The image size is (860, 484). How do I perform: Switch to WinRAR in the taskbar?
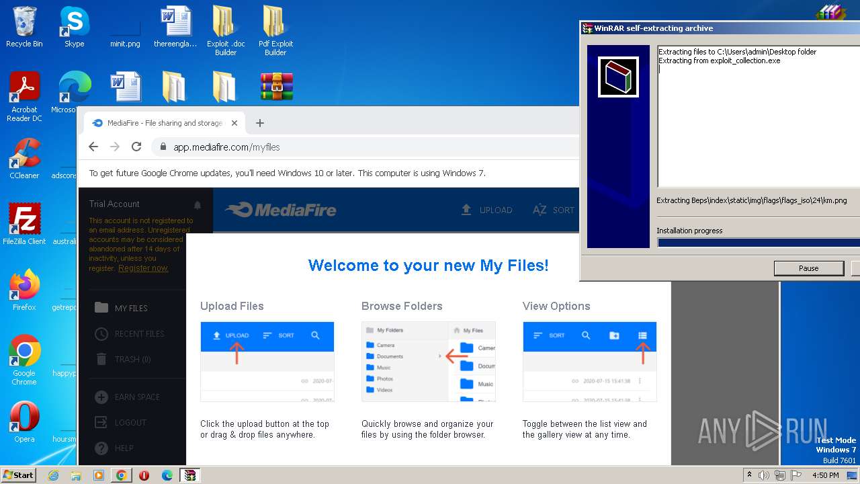point(190,475)
